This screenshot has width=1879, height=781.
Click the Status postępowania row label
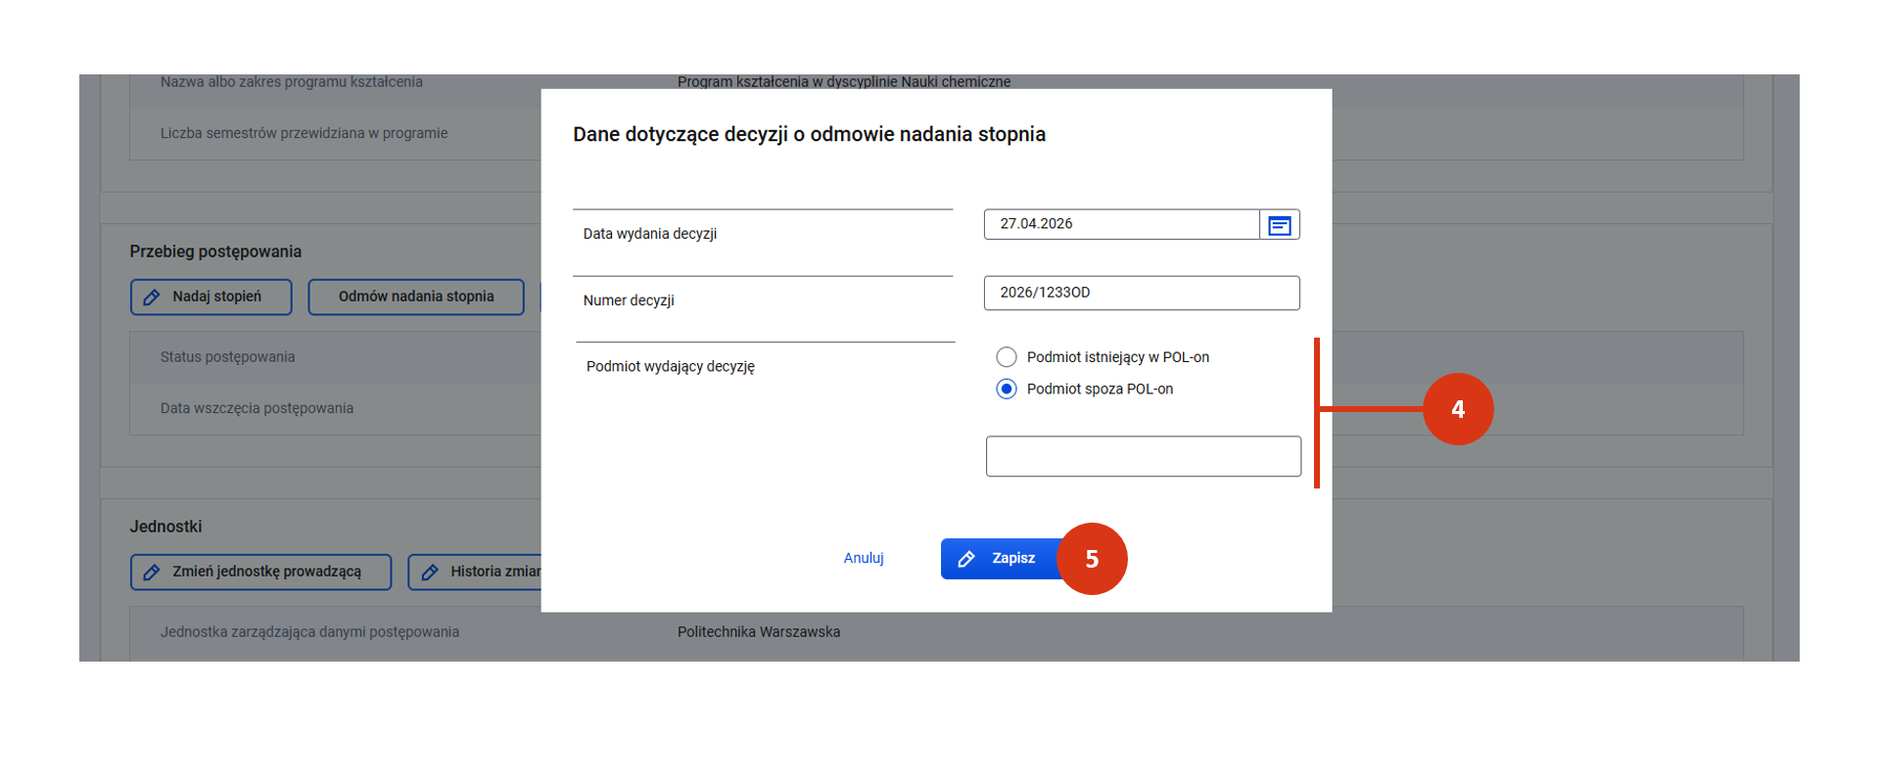click(227, 357)
